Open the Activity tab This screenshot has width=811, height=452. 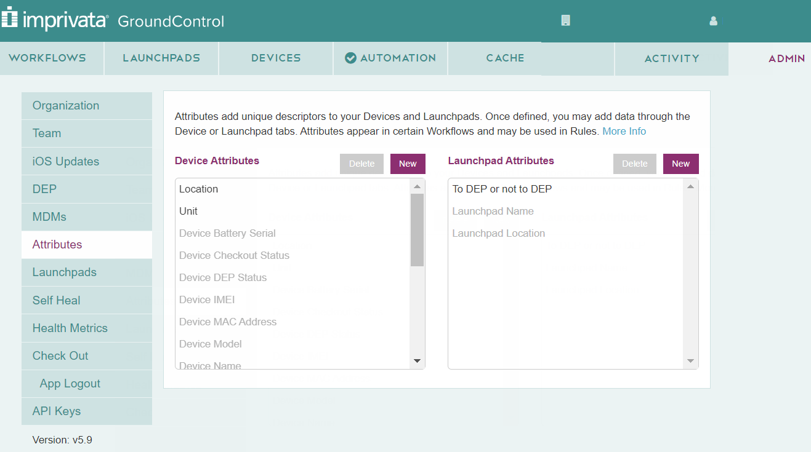[672, 59]
